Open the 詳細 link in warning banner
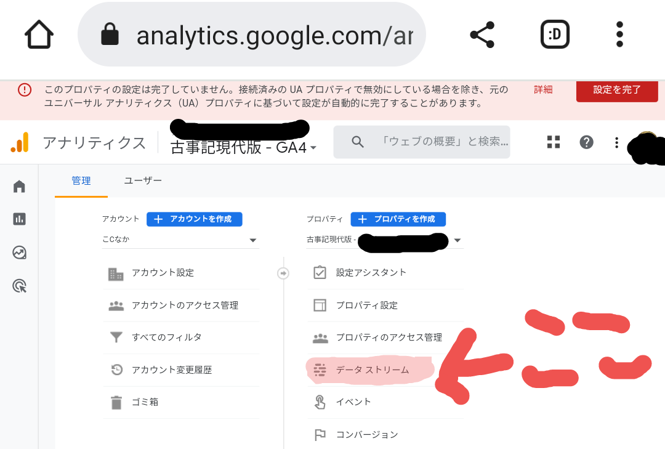Image resolution: width=665 pixels, height=449 pixels. click(x=543, y=89)
